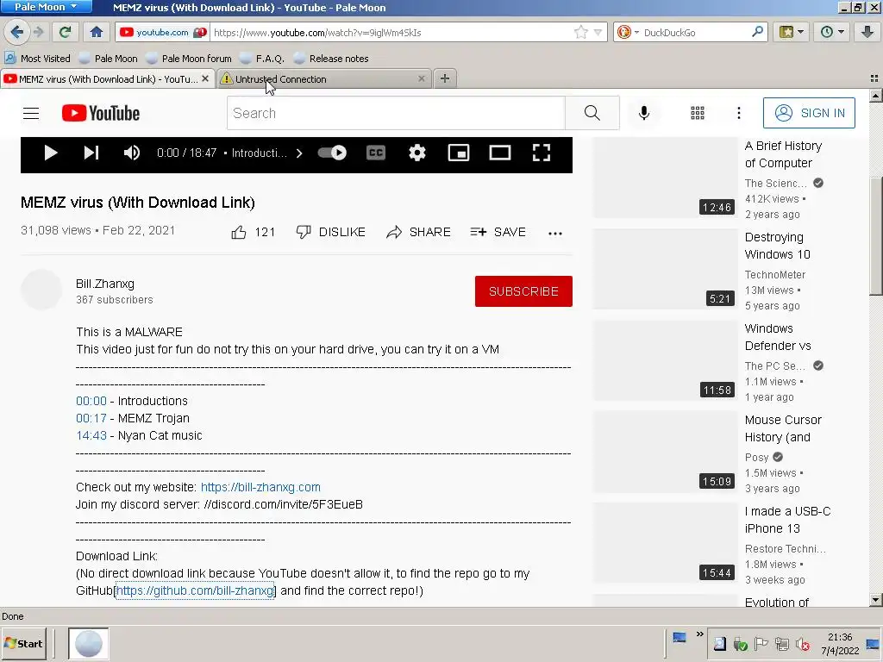Viewport: 883px width, 662px height.
Task: Toggle closed captions with the CC button
Action: click(x=376, y=153)
